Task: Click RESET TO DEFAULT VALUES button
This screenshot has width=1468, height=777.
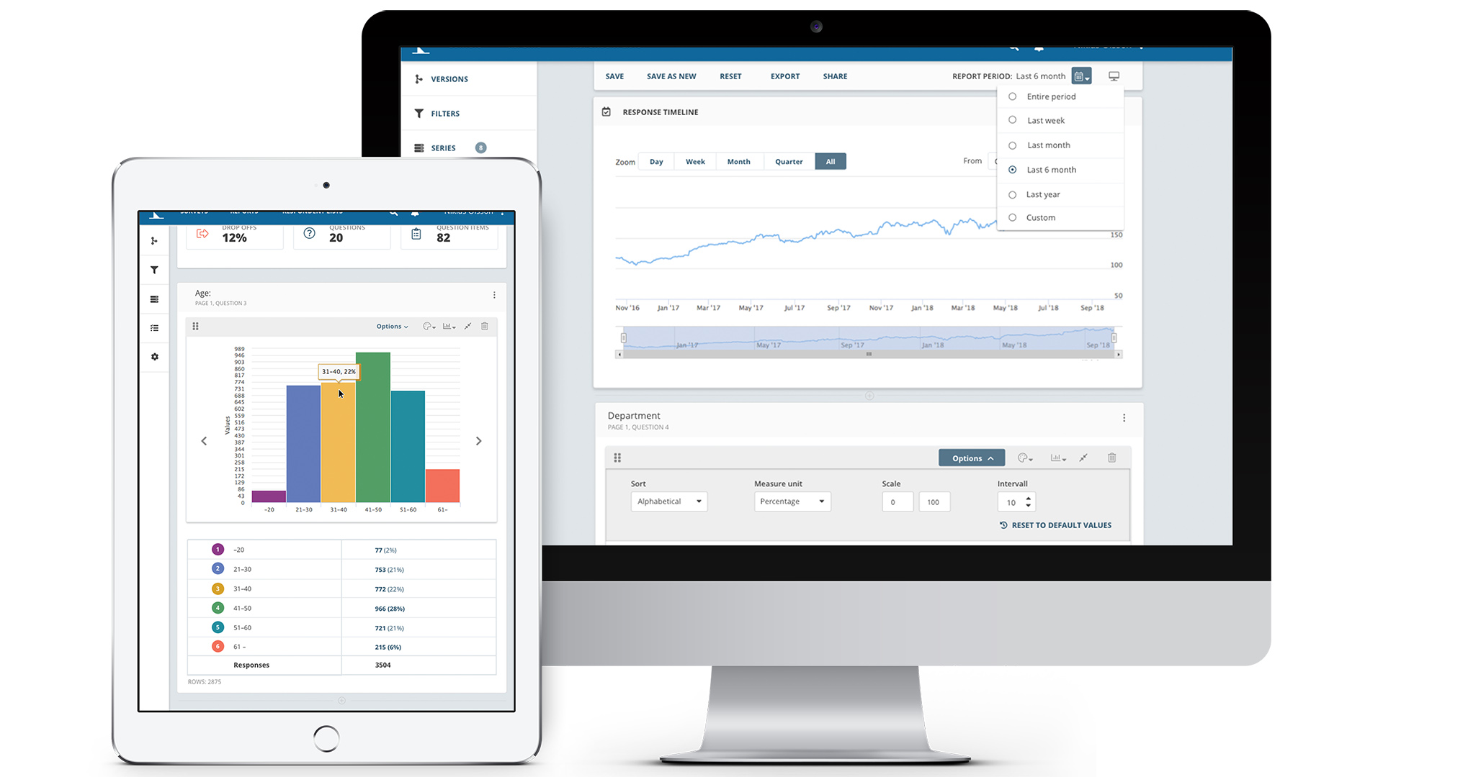Action: coord(1056,526)
